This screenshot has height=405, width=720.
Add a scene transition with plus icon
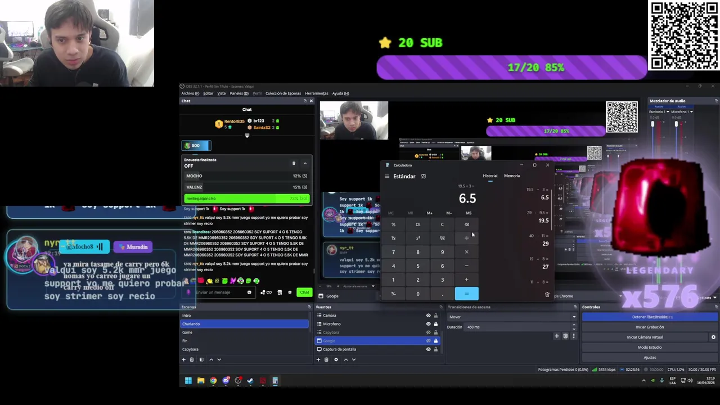tap(557, 336)
